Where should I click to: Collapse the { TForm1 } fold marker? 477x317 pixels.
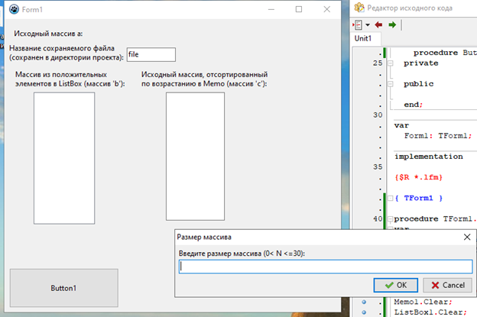[390, 198]
